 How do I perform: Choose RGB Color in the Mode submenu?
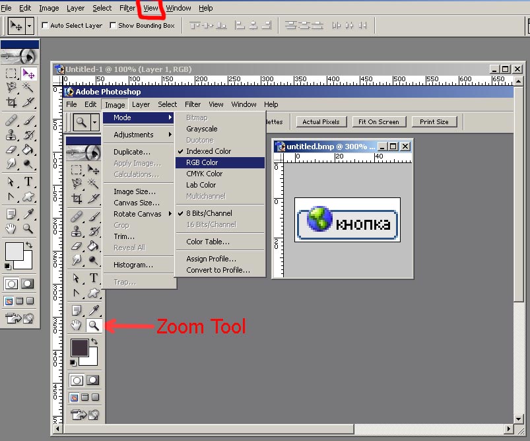(220, 162)
